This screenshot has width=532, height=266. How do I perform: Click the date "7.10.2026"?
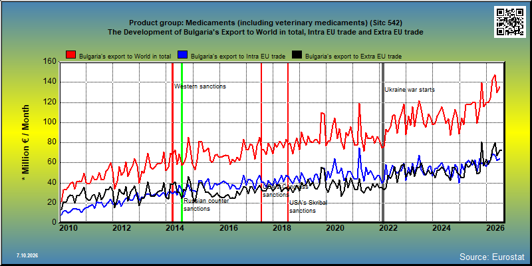point(27,255)
